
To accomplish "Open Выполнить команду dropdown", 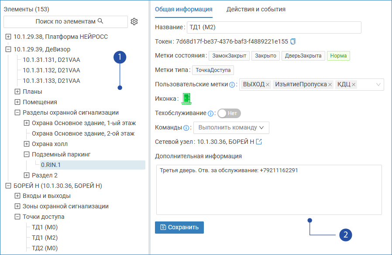I will [x=231, y=128].
